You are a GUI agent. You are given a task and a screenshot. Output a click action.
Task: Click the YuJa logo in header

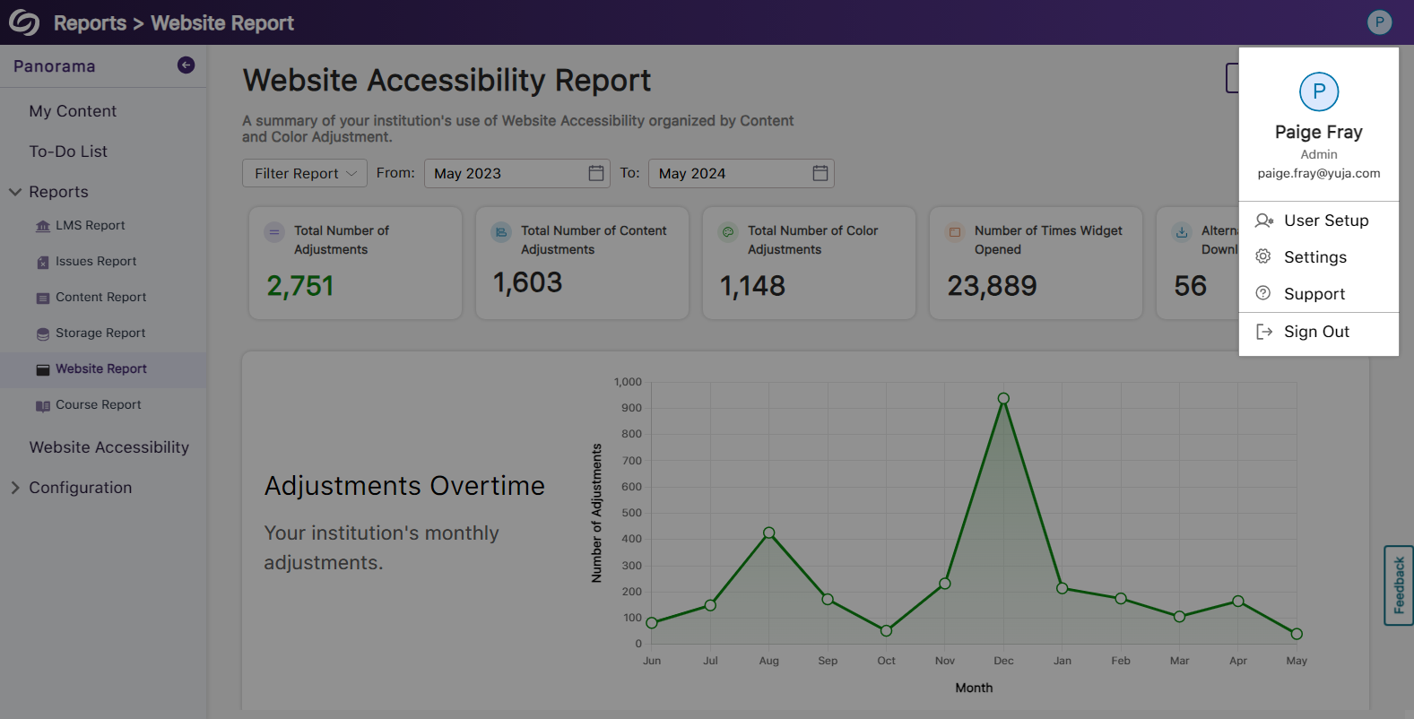(x=24, y=22)
